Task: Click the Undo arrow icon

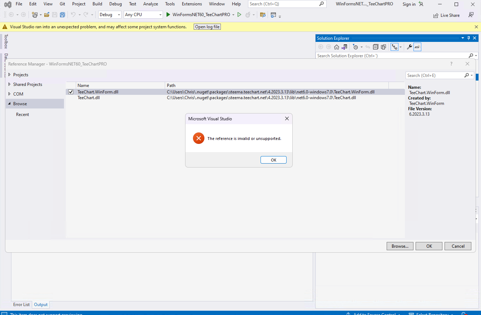Action: click(73, 15)
